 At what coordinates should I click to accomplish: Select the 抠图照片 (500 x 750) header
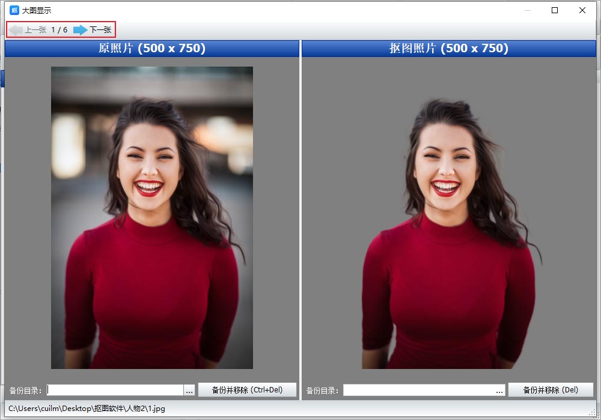pos(448,49)
